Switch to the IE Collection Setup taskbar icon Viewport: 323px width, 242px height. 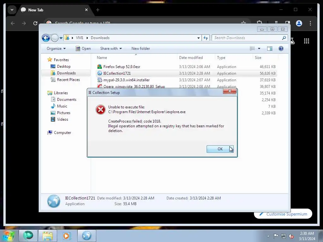[x=86, y=236]
